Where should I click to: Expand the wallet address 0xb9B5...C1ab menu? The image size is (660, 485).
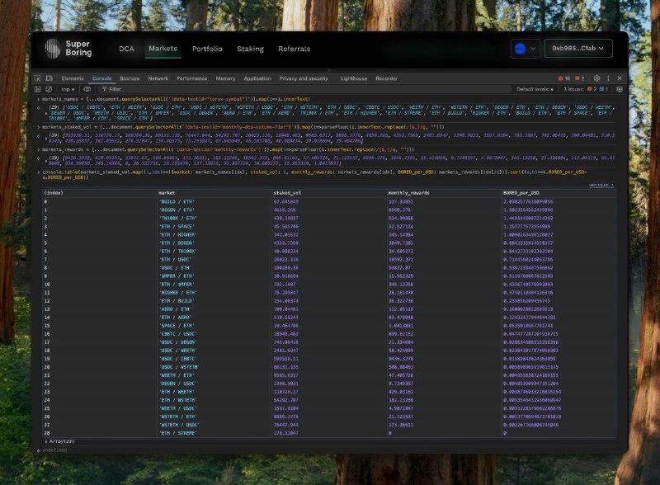pyautogui.click(x=578, y=49)
